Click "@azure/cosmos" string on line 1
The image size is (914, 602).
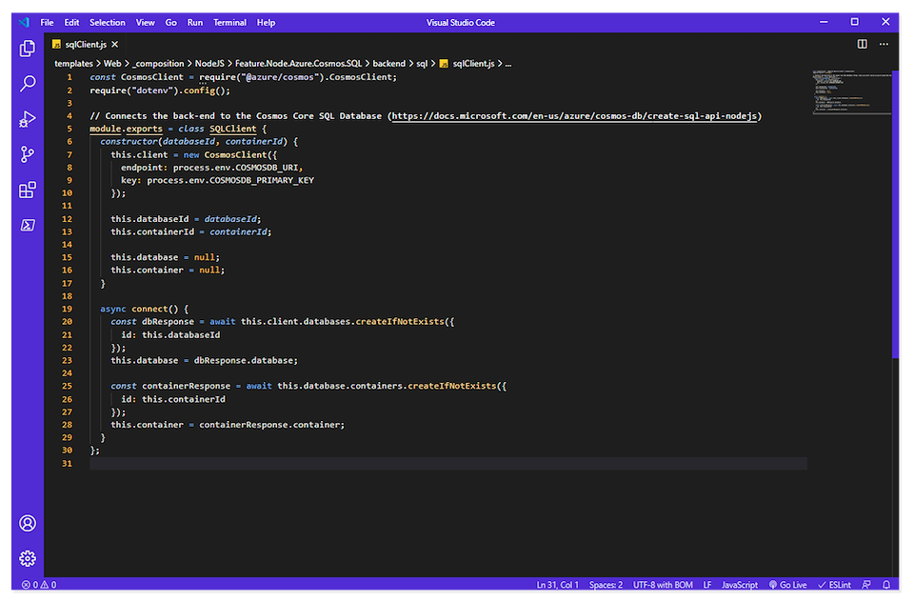(x=282, y=77)
